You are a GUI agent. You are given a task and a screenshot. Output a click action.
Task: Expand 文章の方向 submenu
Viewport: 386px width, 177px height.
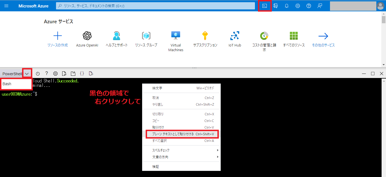[181, 157]
